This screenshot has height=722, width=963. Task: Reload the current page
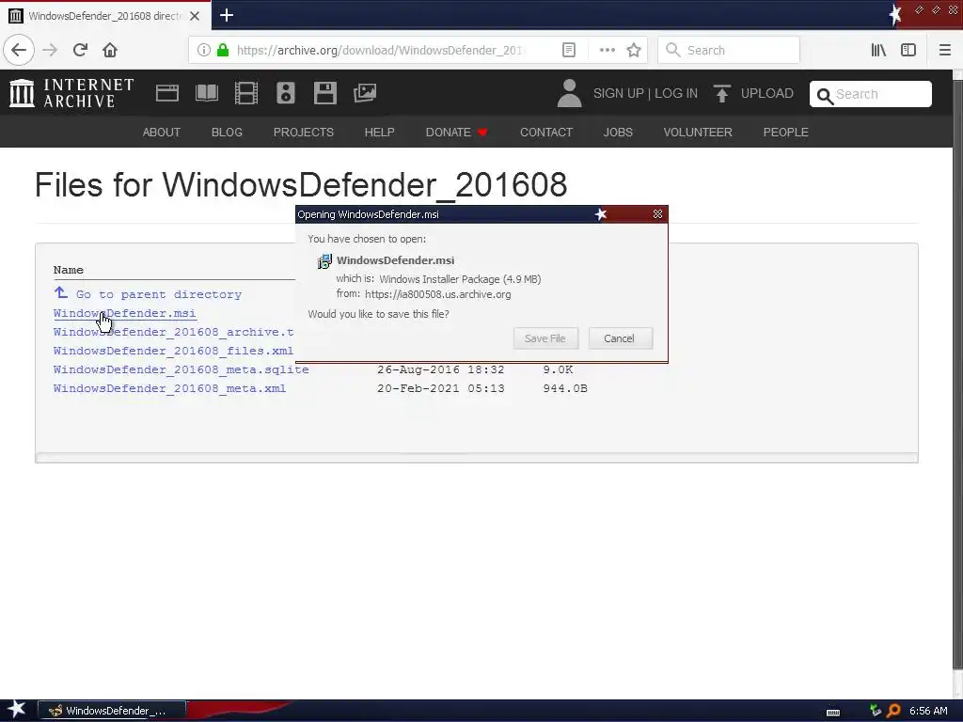pos(80,50)
